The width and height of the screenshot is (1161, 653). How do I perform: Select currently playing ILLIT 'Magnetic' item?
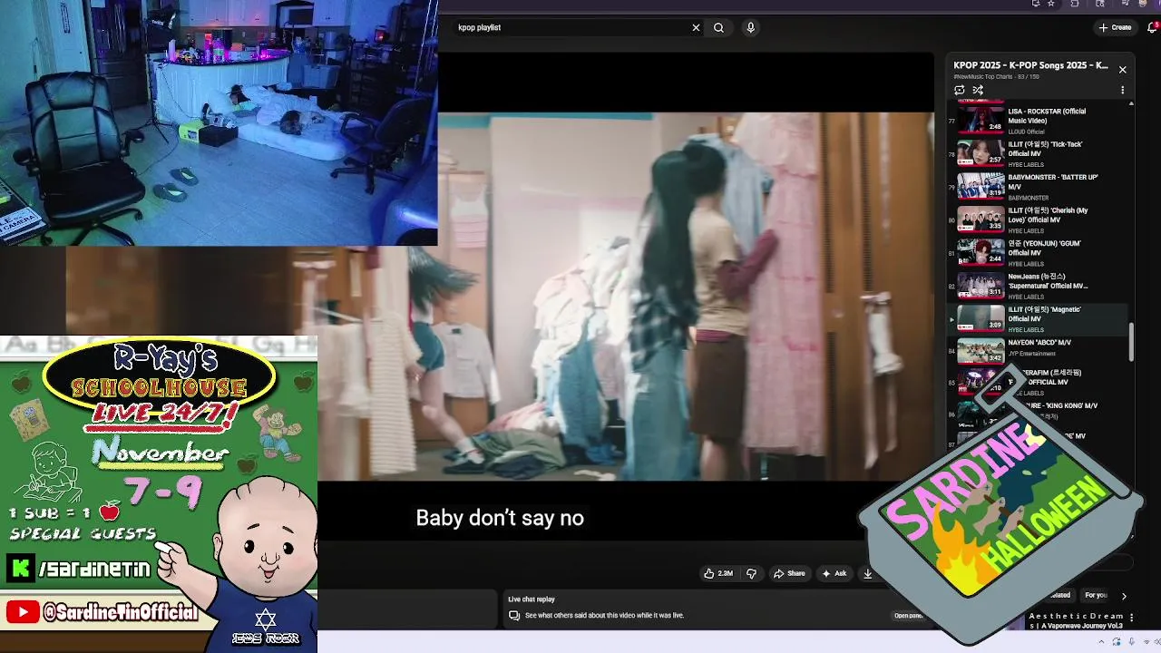click(x=1039, y=318)
